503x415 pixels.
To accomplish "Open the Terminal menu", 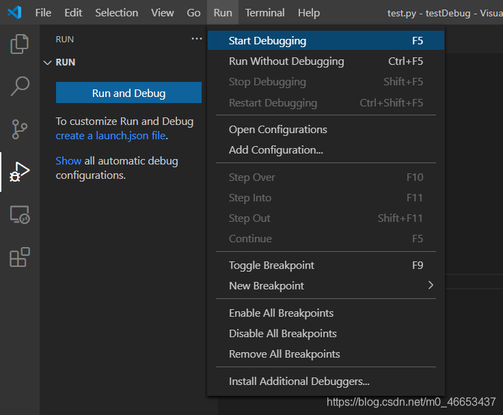I will 264,12.
